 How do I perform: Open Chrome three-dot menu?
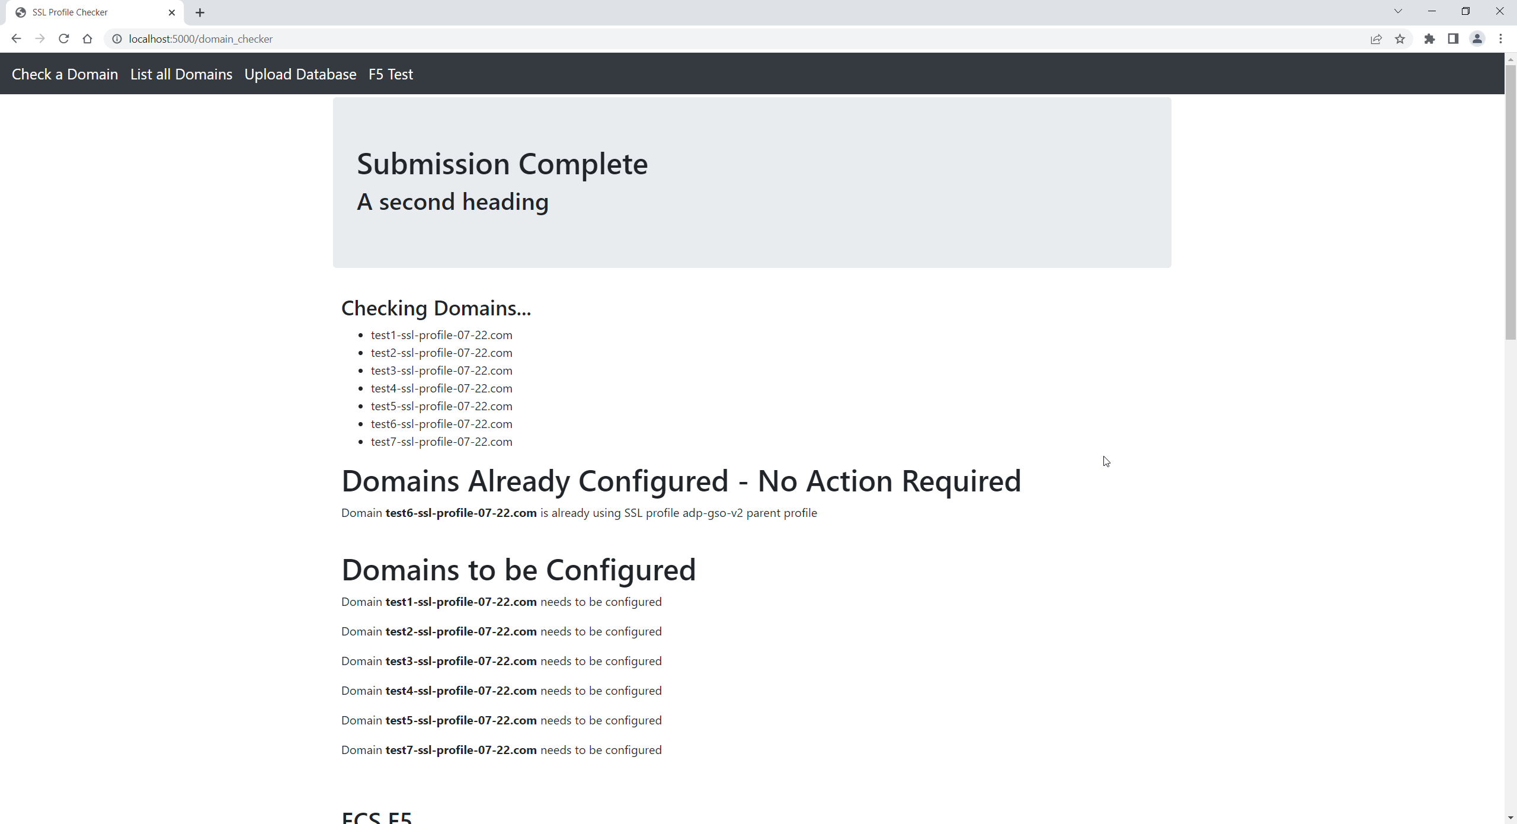pos(1500,39)
